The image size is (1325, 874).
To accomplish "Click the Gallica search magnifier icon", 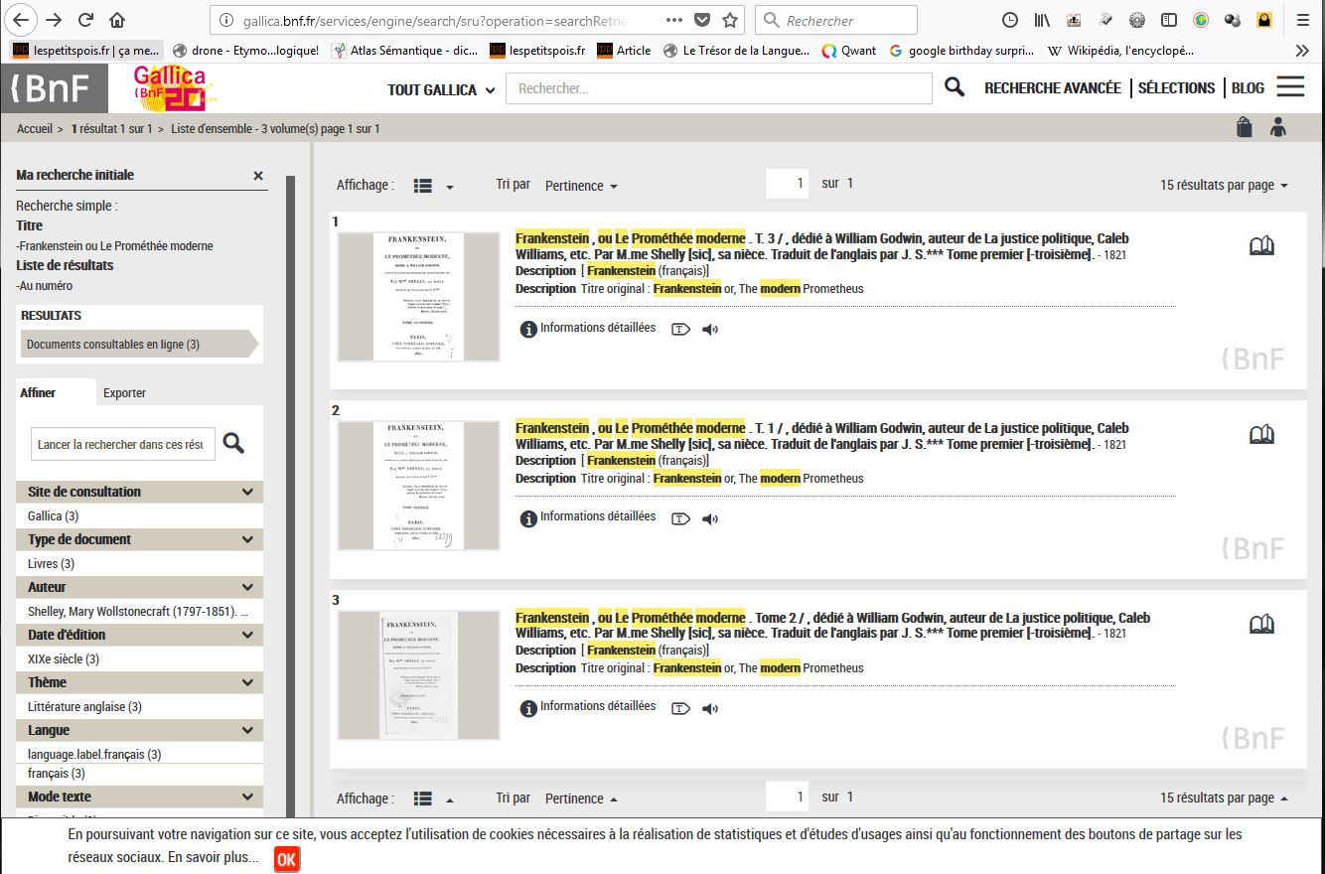I will pos(955,87).
